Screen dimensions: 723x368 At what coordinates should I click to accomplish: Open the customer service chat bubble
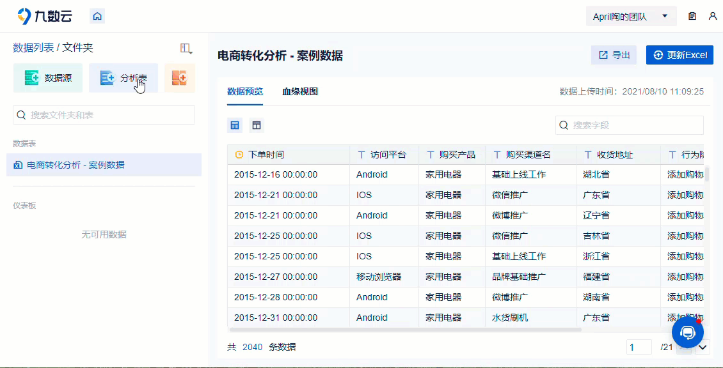click(x=688, y=332)
